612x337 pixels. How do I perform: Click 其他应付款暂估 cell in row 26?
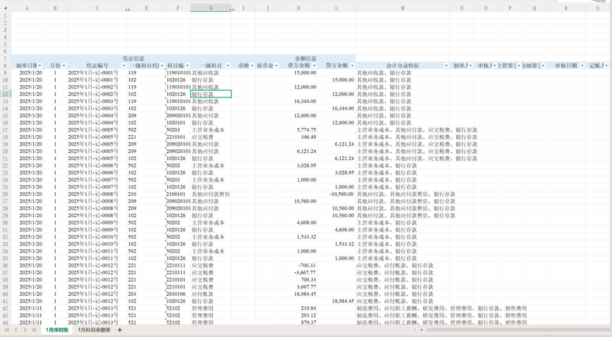211,194
